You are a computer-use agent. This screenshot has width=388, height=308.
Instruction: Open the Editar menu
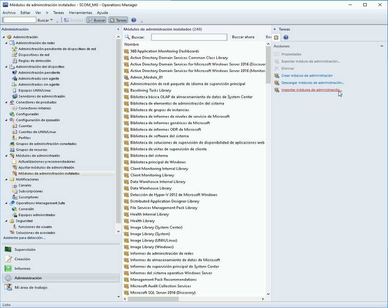25,13
